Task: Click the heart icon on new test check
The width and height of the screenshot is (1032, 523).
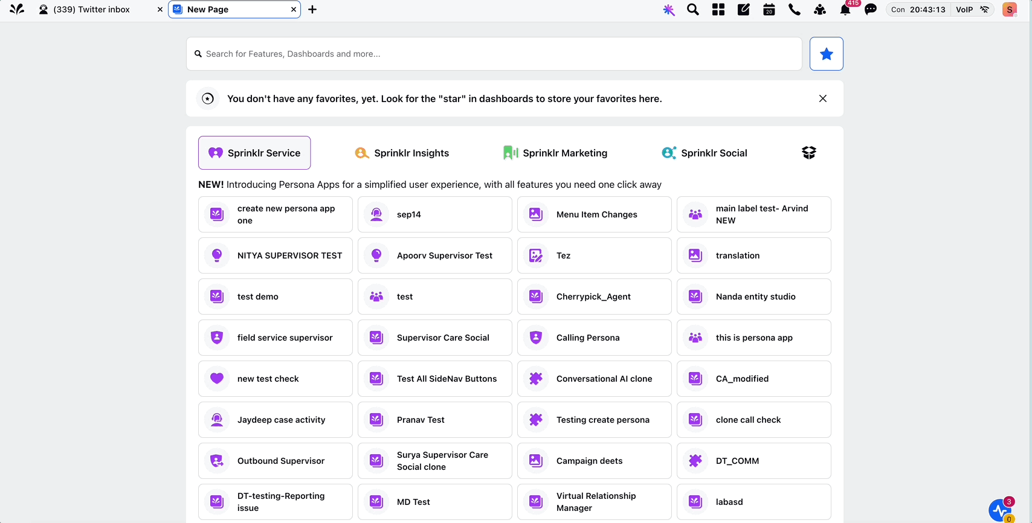Action: [217, 379]
